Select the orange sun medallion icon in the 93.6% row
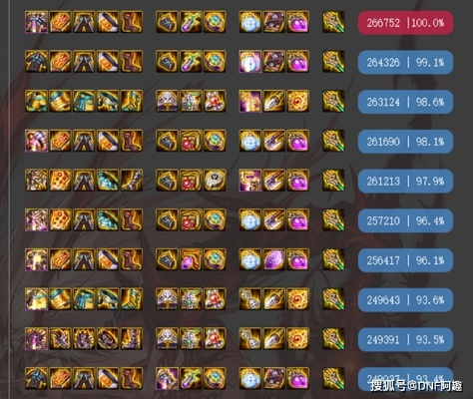 coord(298,299)
